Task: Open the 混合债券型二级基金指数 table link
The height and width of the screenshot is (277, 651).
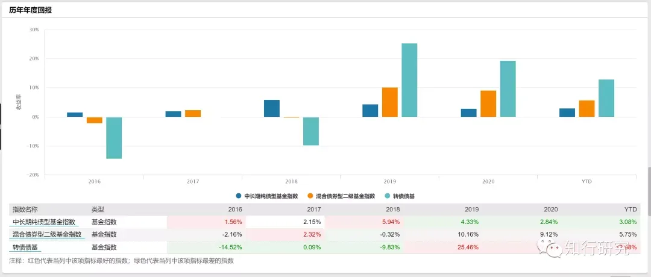Action: (47, 234)
